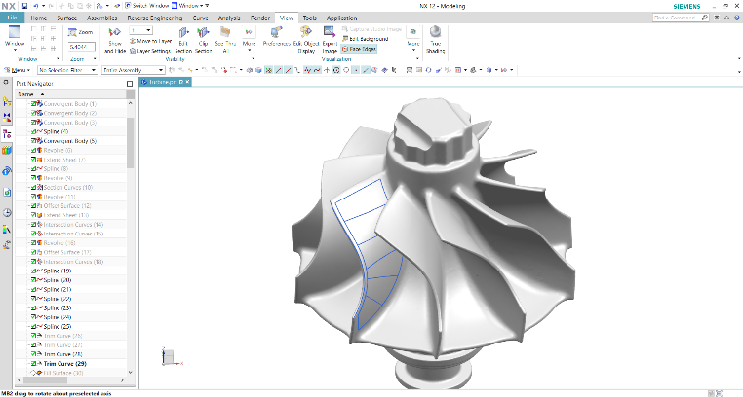Click the Part Navigator sidebar icon

(x=7, y=134)
